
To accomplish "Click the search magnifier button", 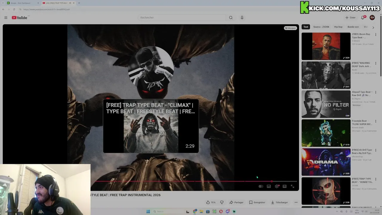I will coord(231,18).
